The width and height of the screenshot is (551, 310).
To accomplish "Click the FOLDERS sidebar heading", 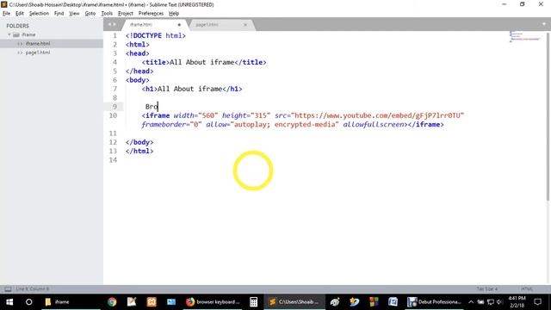I will 17,26.
